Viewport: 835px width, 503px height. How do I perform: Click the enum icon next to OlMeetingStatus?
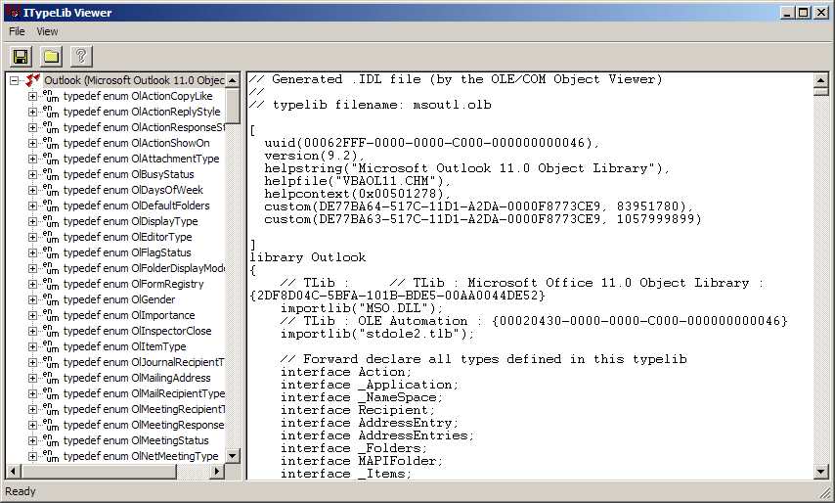point(51,440)
